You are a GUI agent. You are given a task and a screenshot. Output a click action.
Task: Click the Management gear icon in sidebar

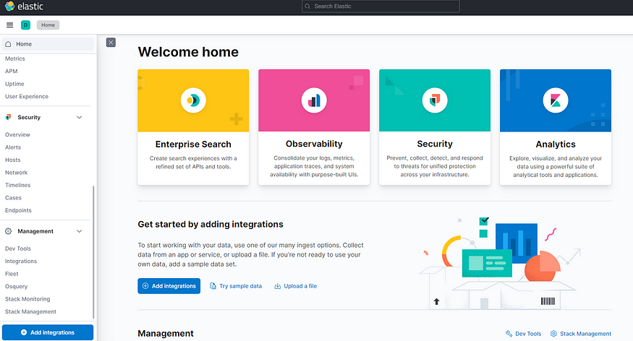[8, 231]
